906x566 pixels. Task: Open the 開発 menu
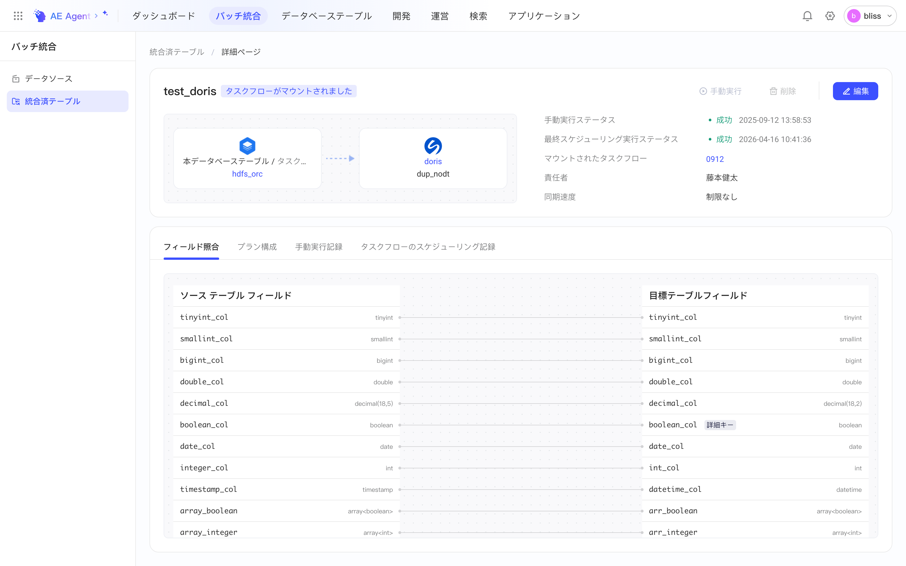(401, 16)
